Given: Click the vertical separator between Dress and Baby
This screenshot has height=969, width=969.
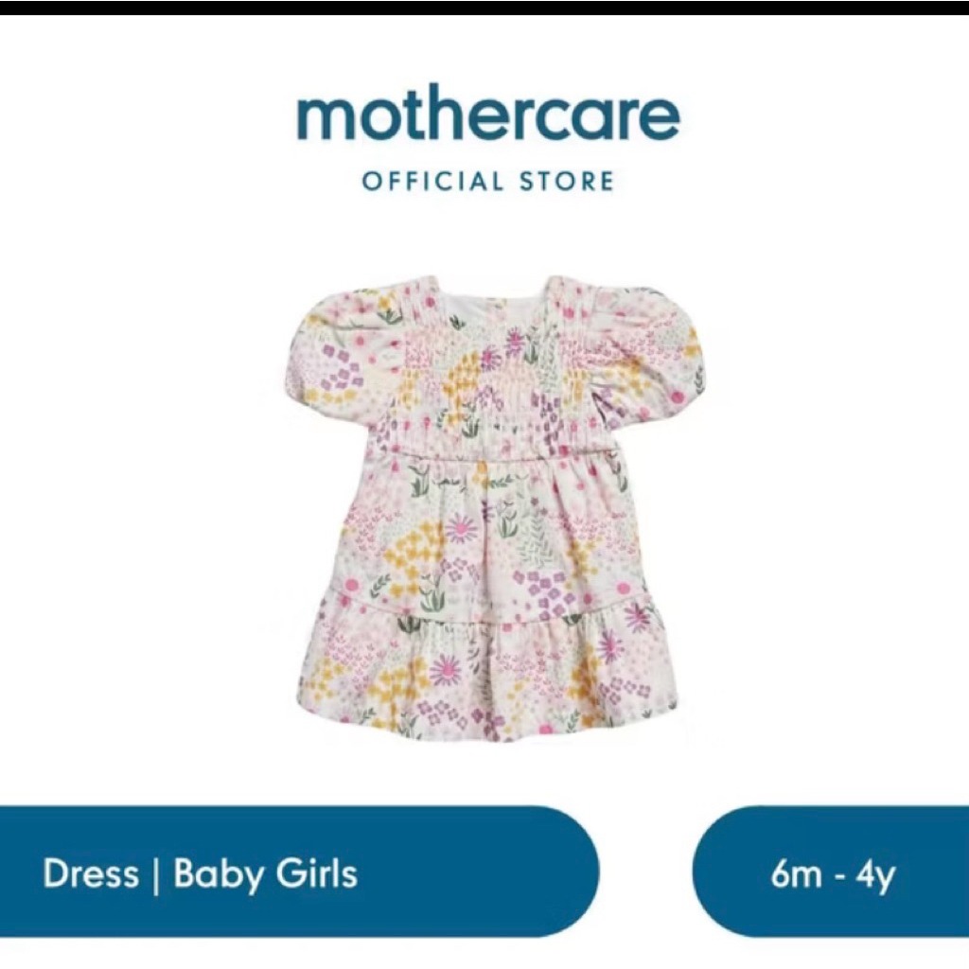Looking at the screenshot, I should pos(155,875).
